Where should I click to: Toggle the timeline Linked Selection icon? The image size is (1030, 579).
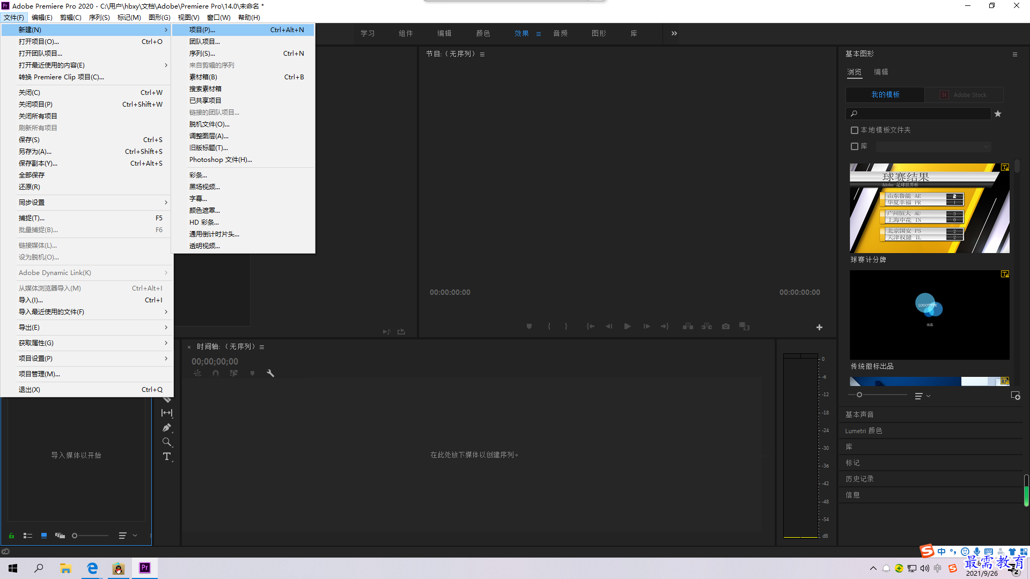coord(234,373)
